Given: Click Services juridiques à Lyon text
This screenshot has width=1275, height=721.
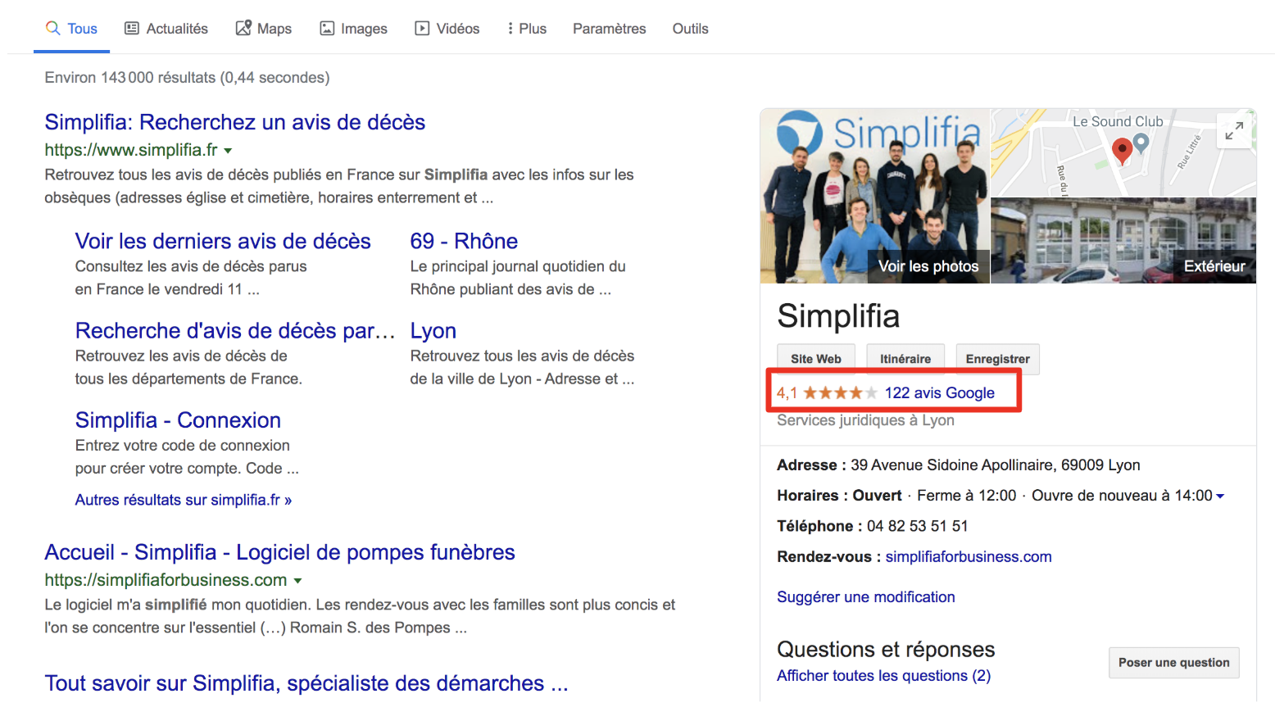Looking at the screenshot, I should [865, 420].
